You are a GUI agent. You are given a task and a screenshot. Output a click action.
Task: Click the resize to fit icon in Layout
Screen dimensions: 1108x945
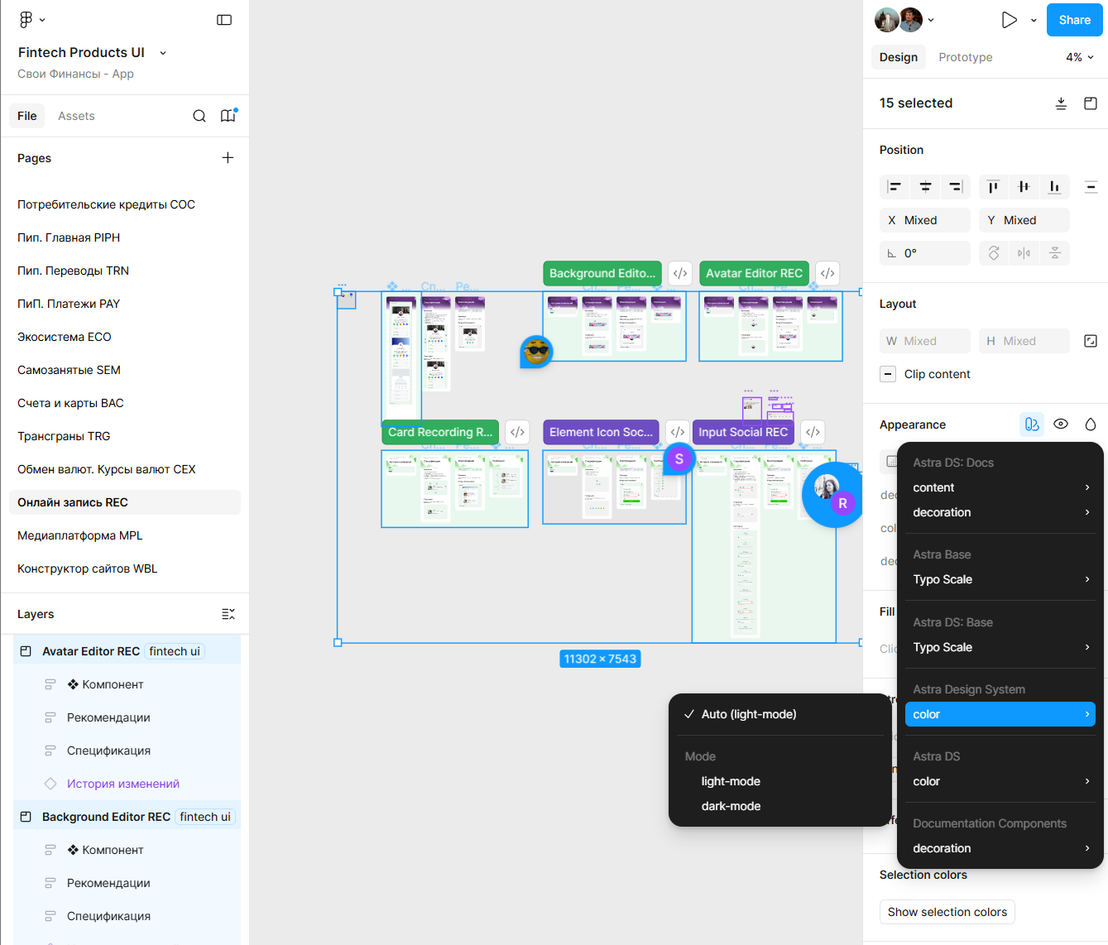pyautogui.click(x=1091, y=341)
